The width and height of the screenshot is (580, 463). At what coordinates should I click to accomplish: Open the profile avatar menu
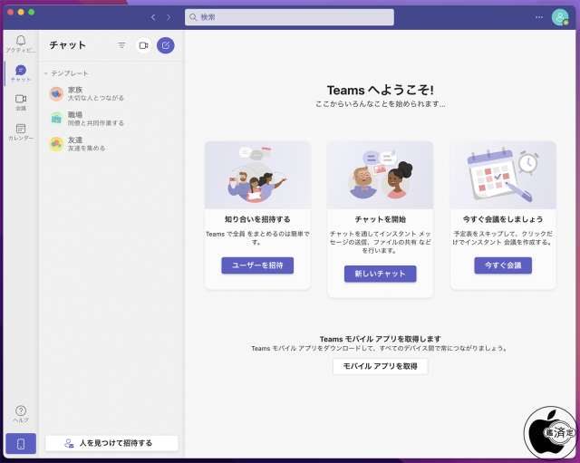(x=560, y=17)
